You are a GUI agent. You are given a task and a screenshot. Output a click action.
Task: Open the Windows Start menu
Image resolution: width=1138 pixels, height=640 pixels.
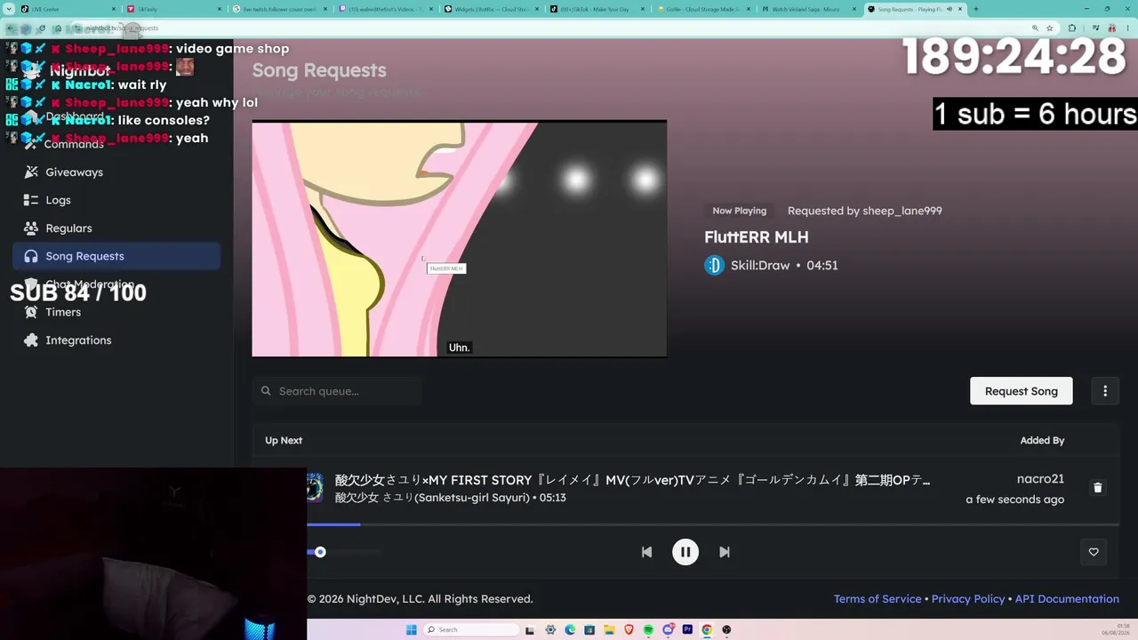[411, 630]
